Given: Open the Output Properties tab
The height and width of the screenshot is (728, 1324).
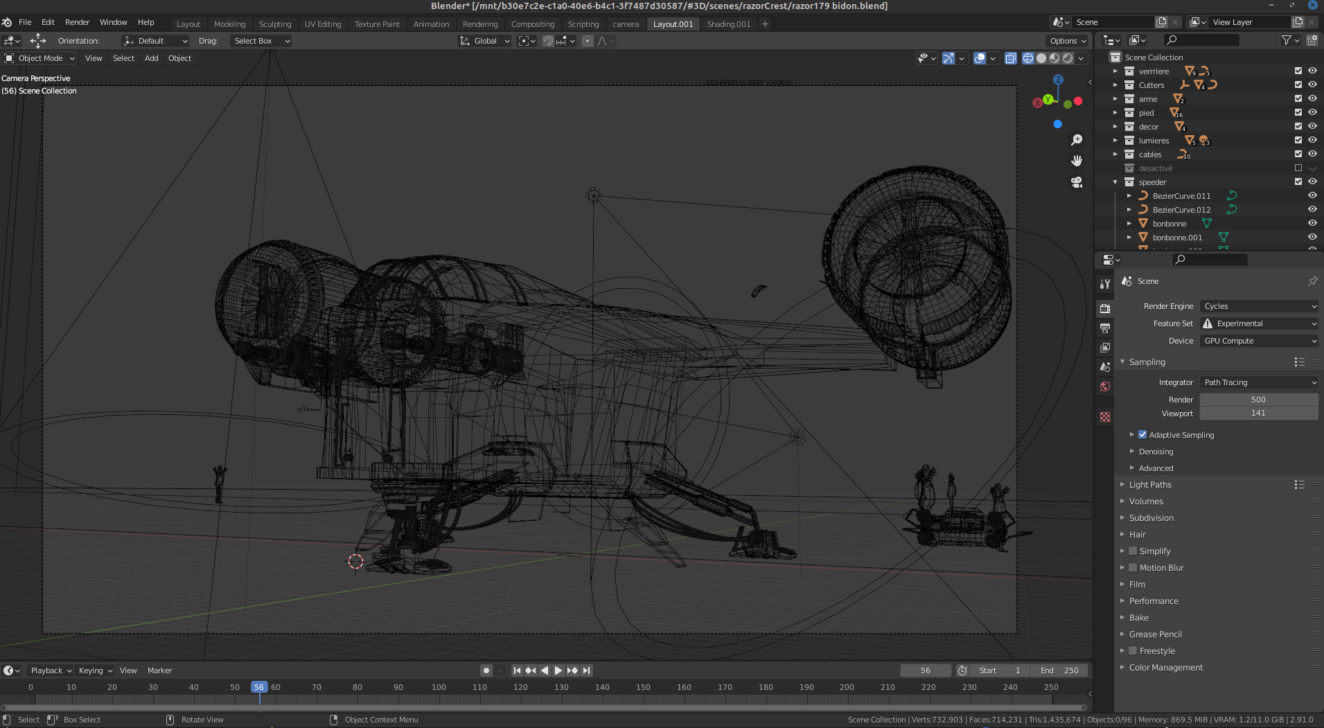Looking at the screenshot, I should pos(1105,328).
